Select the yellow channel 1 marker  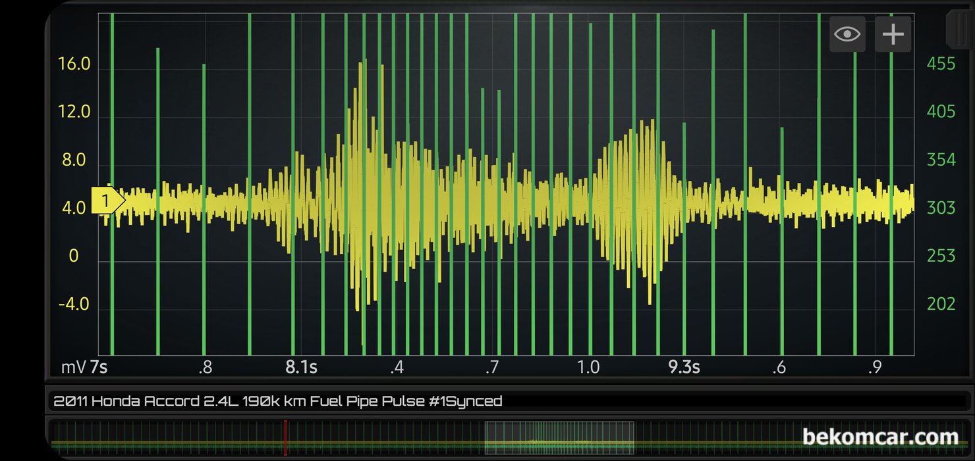[107, 201]
